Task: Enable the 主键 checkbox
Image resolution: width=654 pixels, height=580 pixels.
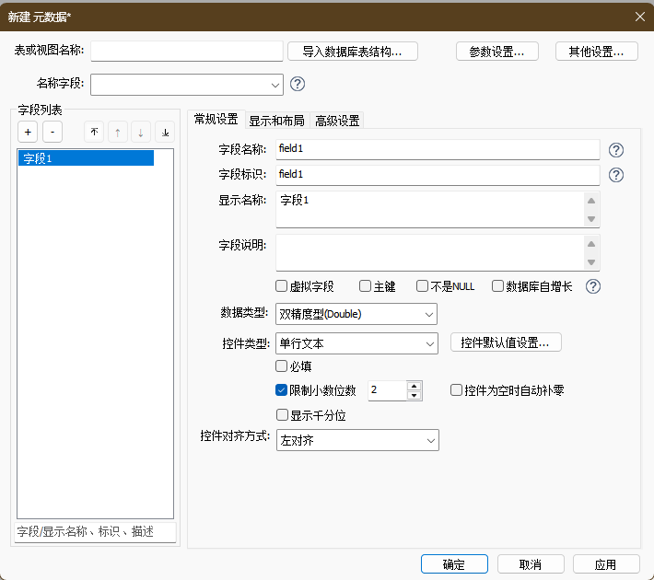Action: pyautogui.click(x=366, y=286)
